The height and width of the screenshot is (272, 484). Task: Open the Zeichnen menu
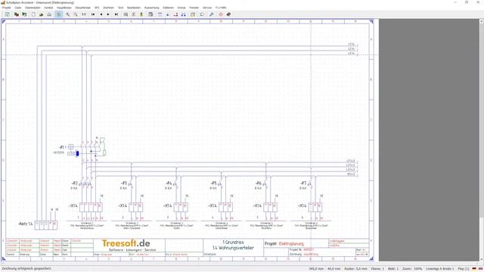(108, 8)
